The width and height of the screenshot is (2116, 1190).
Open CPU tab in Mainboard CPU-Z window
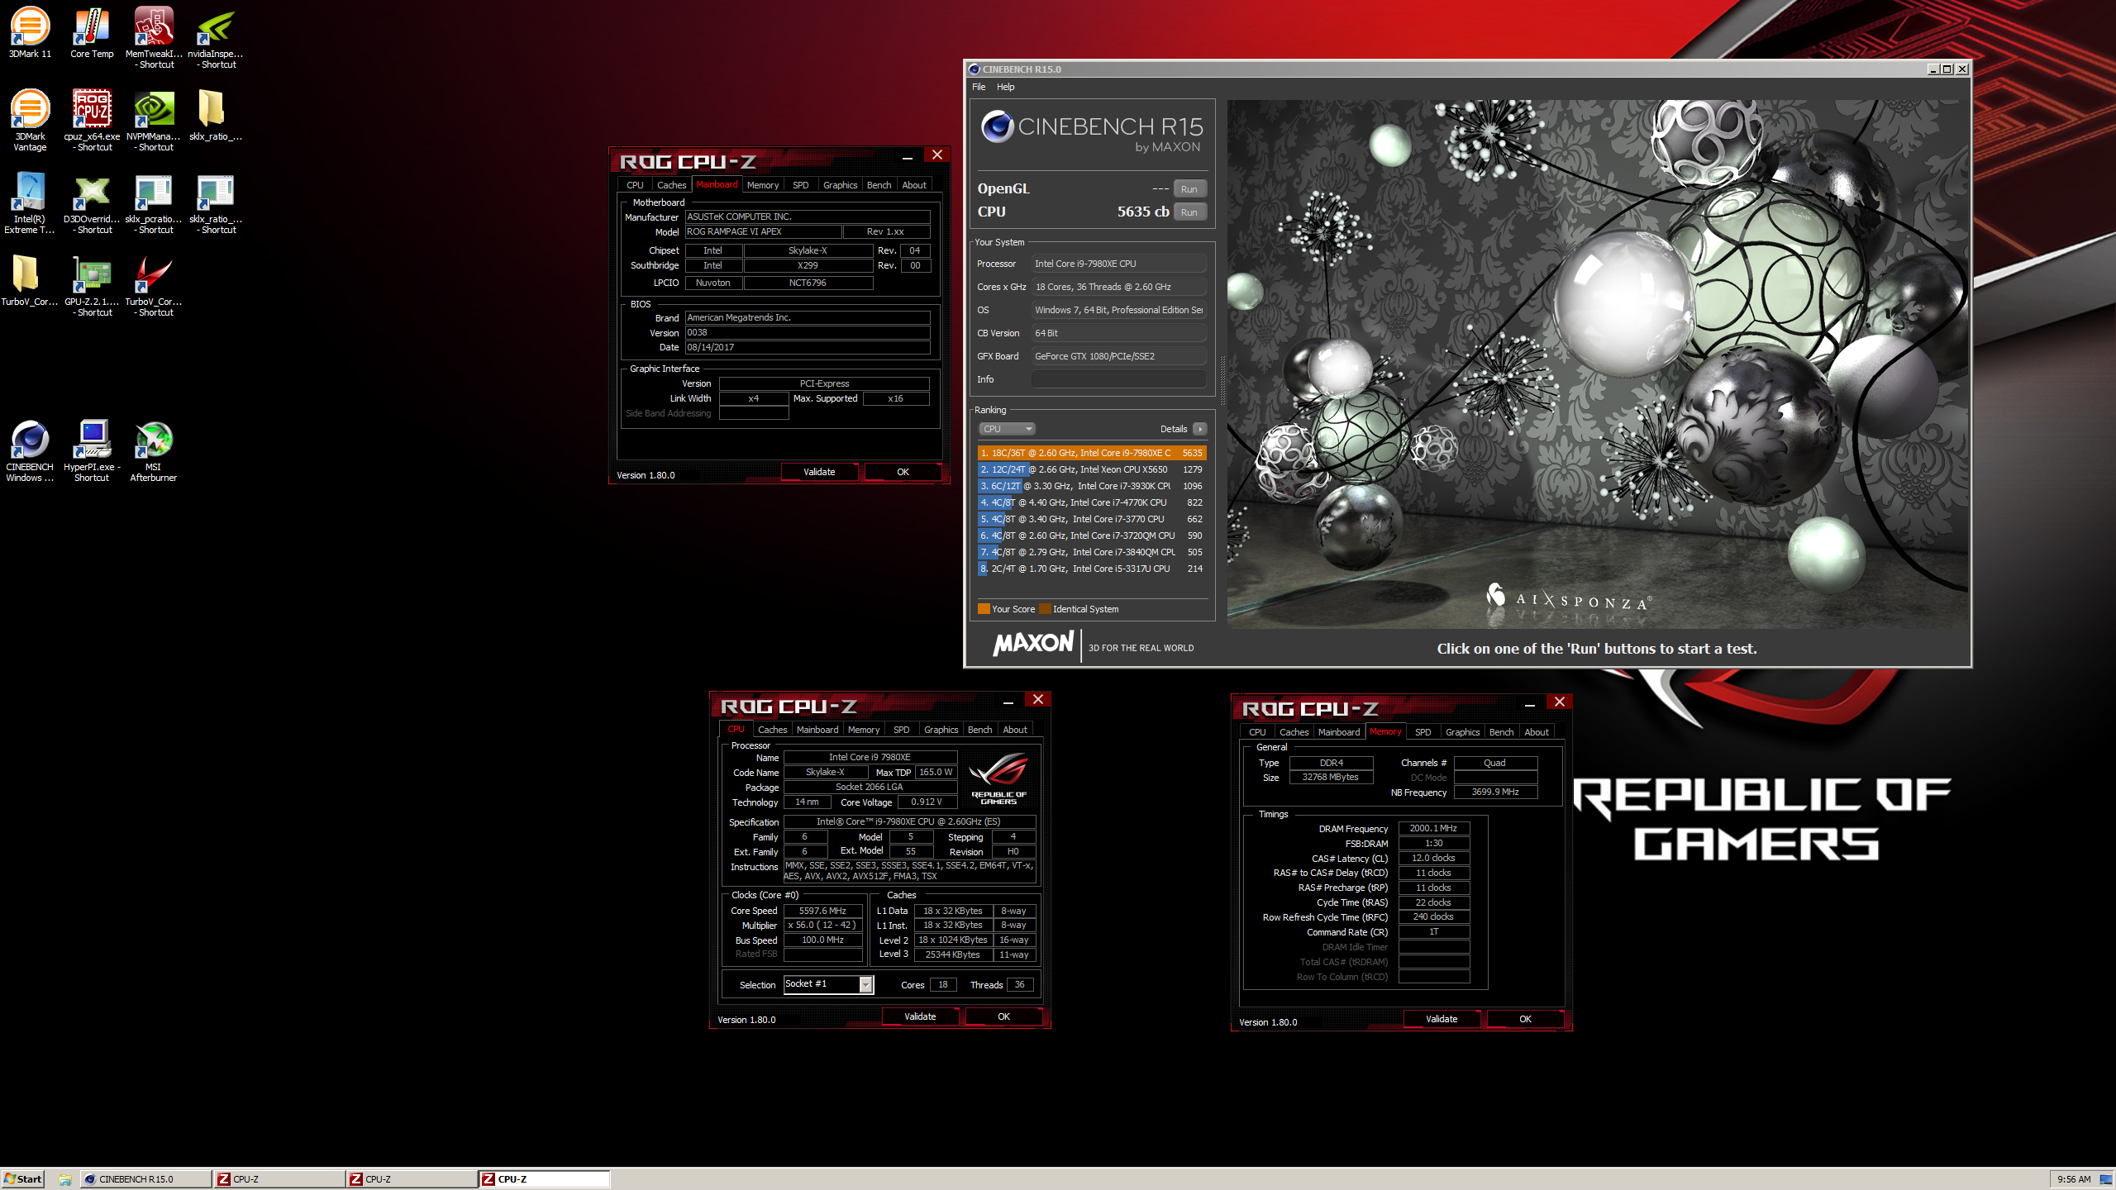tap(635, 185)
